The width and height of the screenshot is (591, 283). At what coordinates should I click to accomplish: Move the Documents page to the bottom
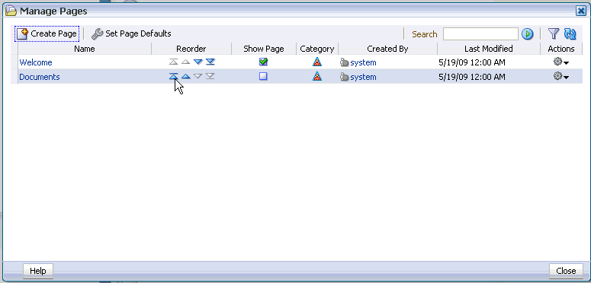(x=210, y=76)
